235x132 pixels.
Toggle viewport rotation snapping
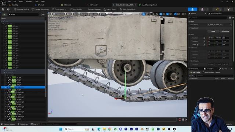pyautogui.click(x=167, y=14)
